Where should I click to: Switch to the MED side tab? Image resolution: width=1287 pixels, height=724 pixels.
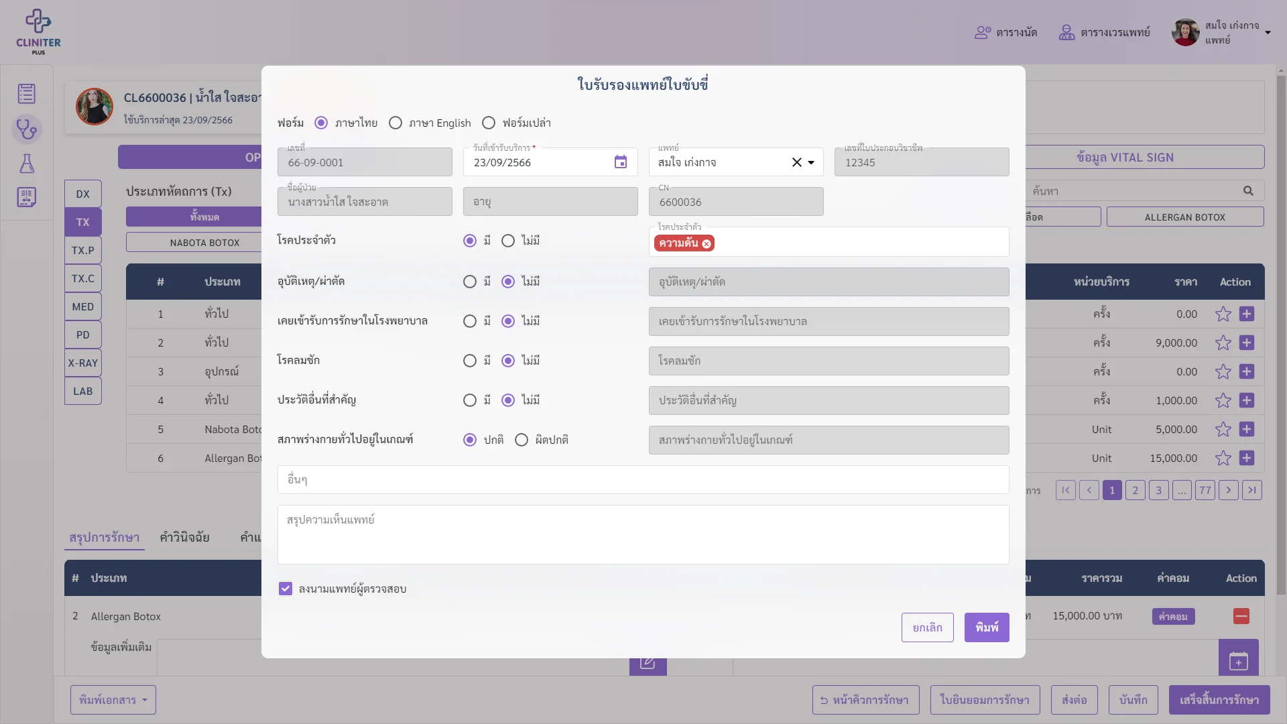[83, 306]
